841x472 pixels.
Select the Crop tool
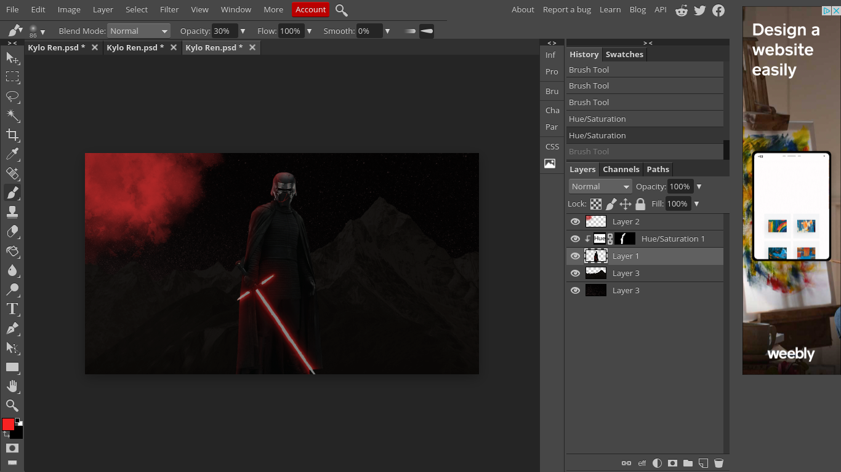(12, 135)
